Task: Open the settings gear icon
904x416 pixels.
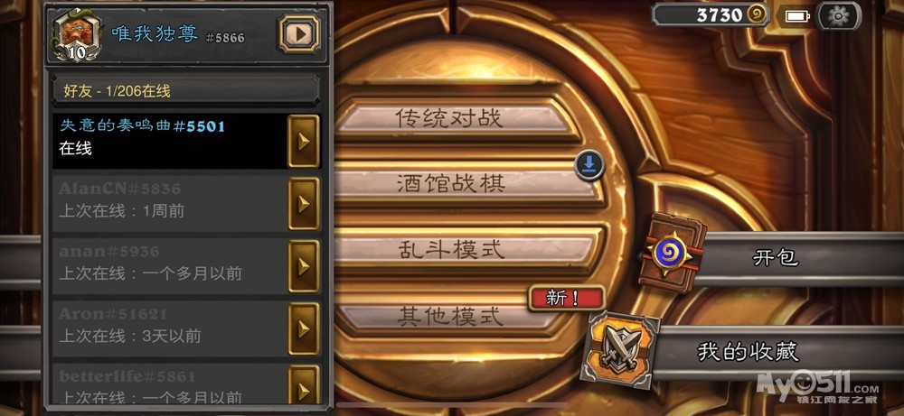Action: coord(838,15)
